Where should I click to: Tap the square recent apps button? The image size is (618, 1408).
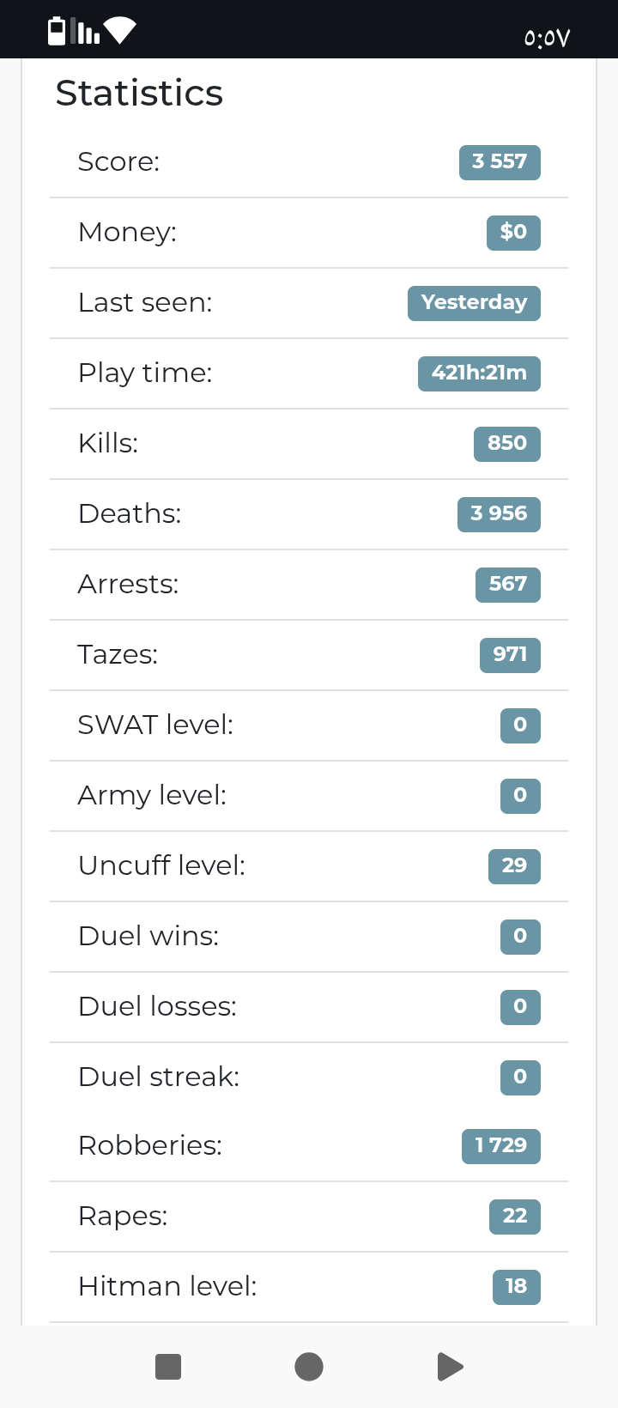[168, 1367]
